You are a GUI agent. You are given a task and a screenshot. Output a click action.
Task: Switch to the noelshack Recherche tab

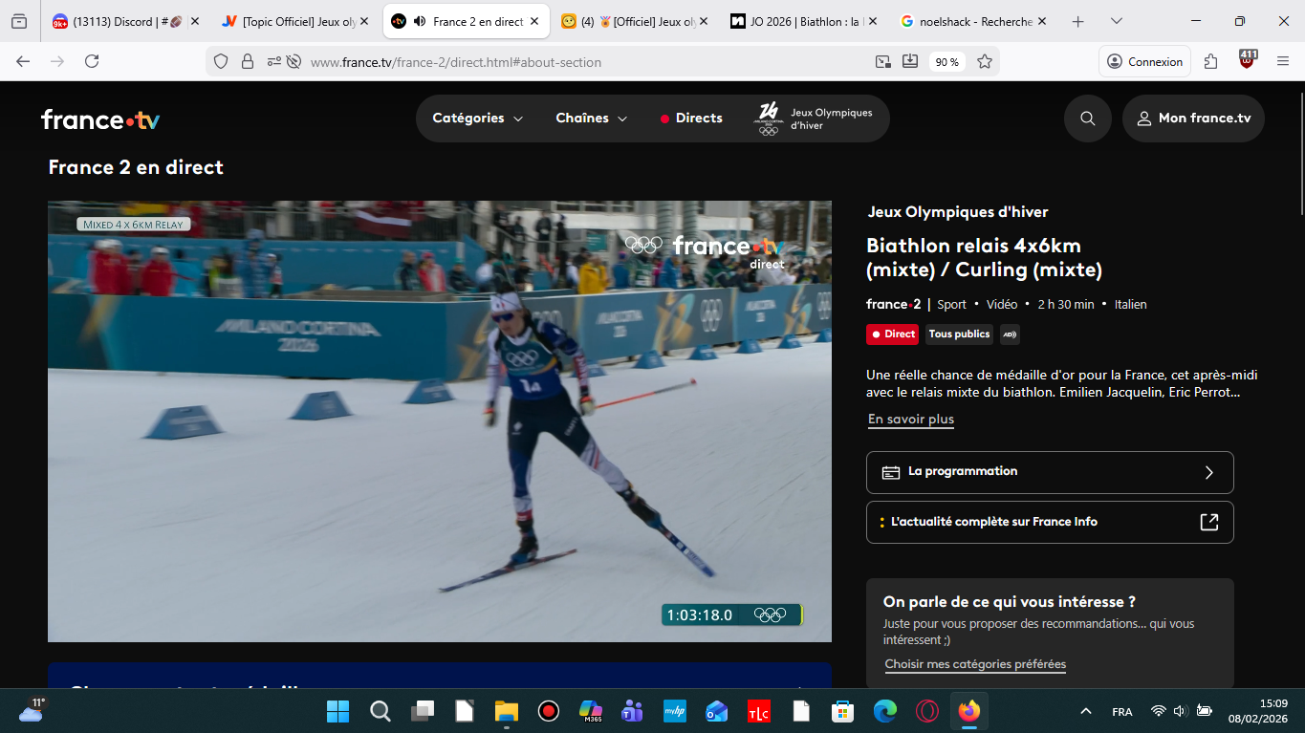974,21
